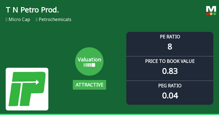Click the MarketsMojo M logo

pos(211,9)
